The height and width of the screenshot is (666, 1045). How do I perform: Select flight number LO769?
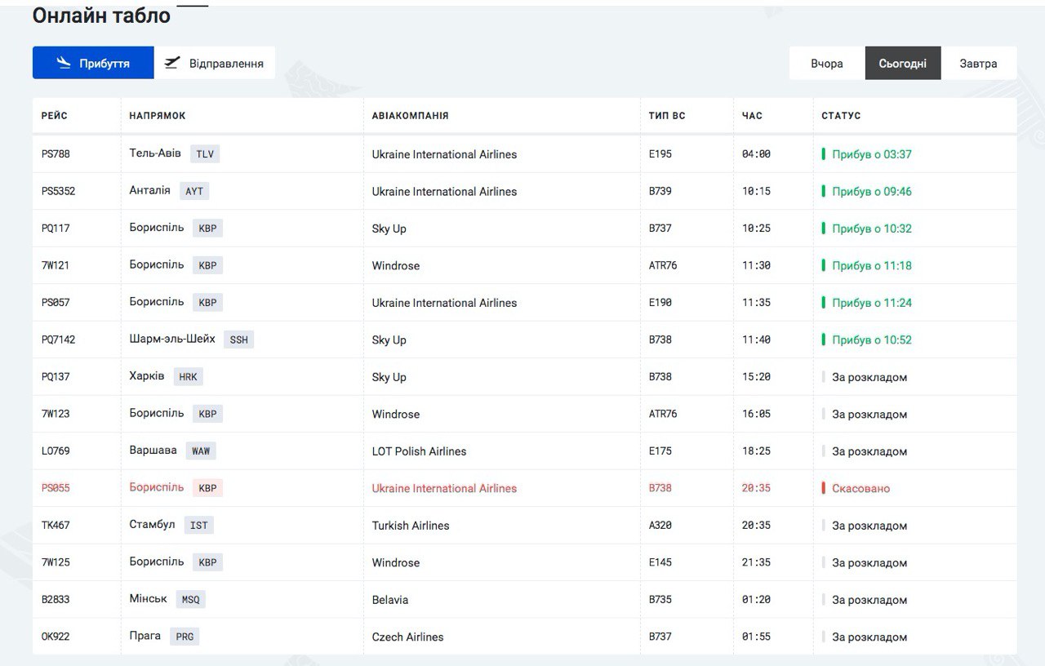56,451
